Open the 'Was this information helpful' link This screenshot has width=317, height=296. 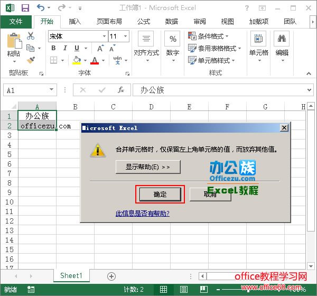143,213
